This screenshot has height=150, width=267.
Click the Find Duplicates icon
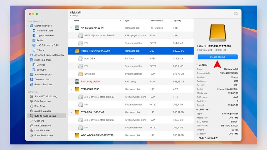31,126
